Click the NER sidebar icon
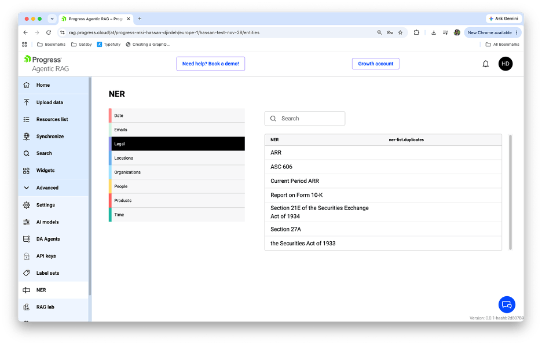542x346 pixels. click(x=26, y=290)
